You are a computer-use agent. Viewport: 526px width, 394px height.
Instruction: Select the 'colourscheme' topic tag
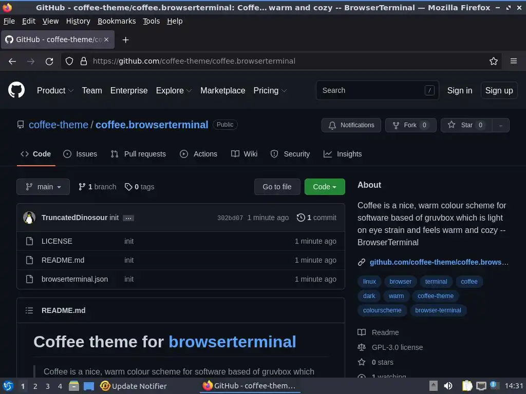(382, 310)
